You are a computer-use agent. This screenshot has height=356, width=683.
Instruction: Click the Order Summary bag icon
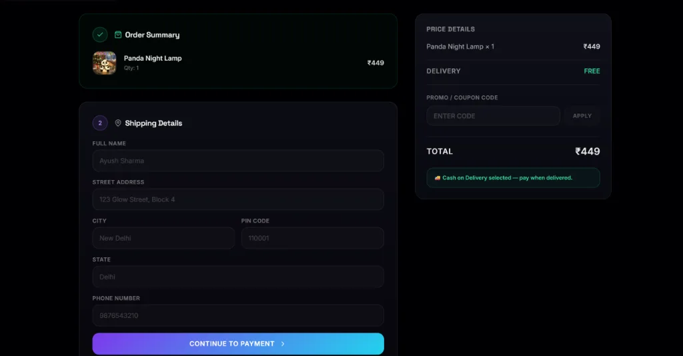tap(118, 35)
